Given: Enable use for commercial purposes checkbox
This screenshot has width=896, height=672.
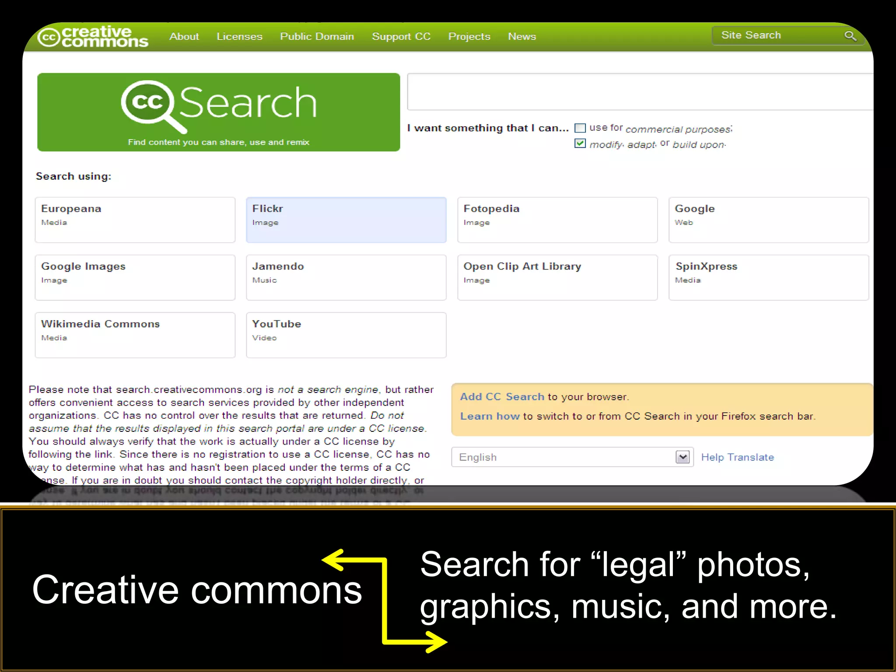Looking at the screenshot, I should pyautogui.click(x=580, y=128).
